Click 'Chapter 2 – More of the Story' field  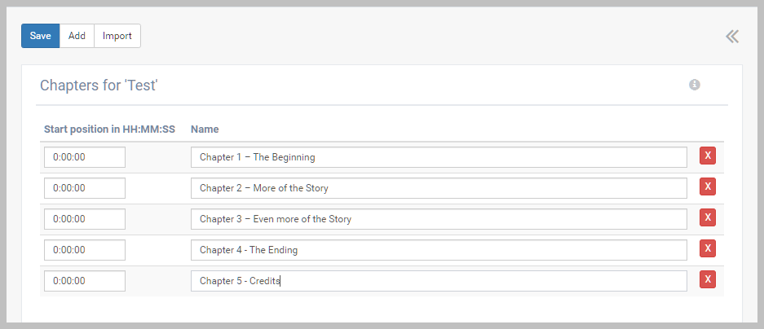pos(439,188)
